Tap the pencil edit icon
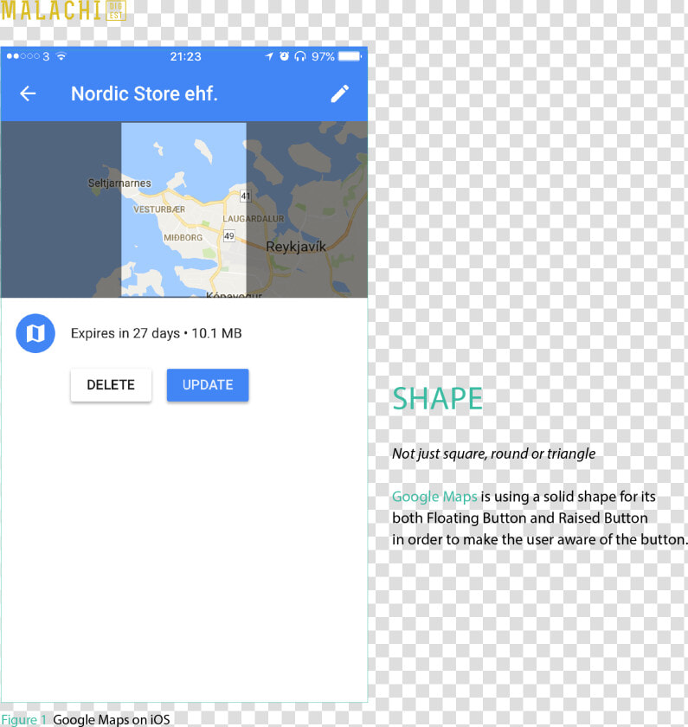This screenshot has height=727, width=688. point(339,93)
